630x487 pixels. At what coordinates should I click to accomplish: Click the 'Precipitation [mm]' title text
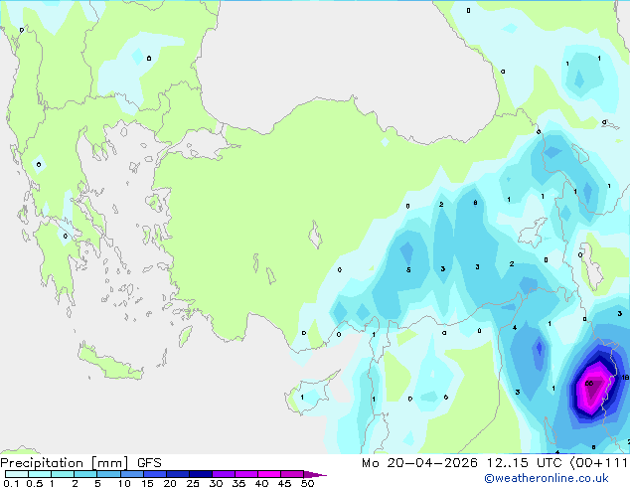point(64,463)
